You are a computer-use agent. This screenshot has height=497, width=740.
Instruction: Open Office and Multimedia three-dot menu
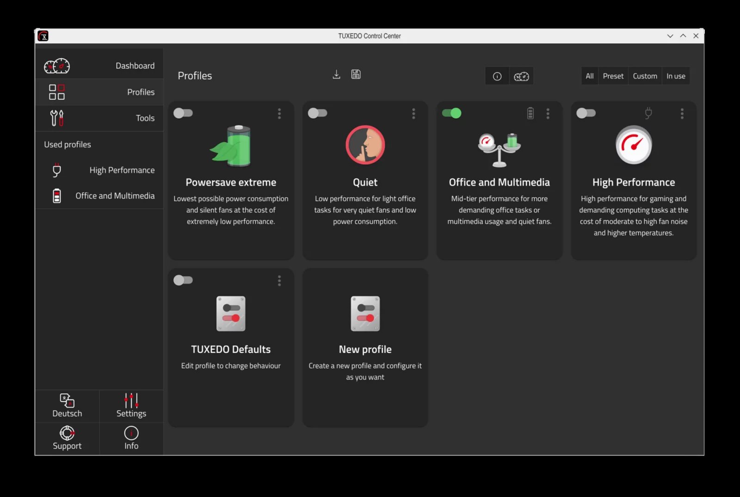coord(548,114)
